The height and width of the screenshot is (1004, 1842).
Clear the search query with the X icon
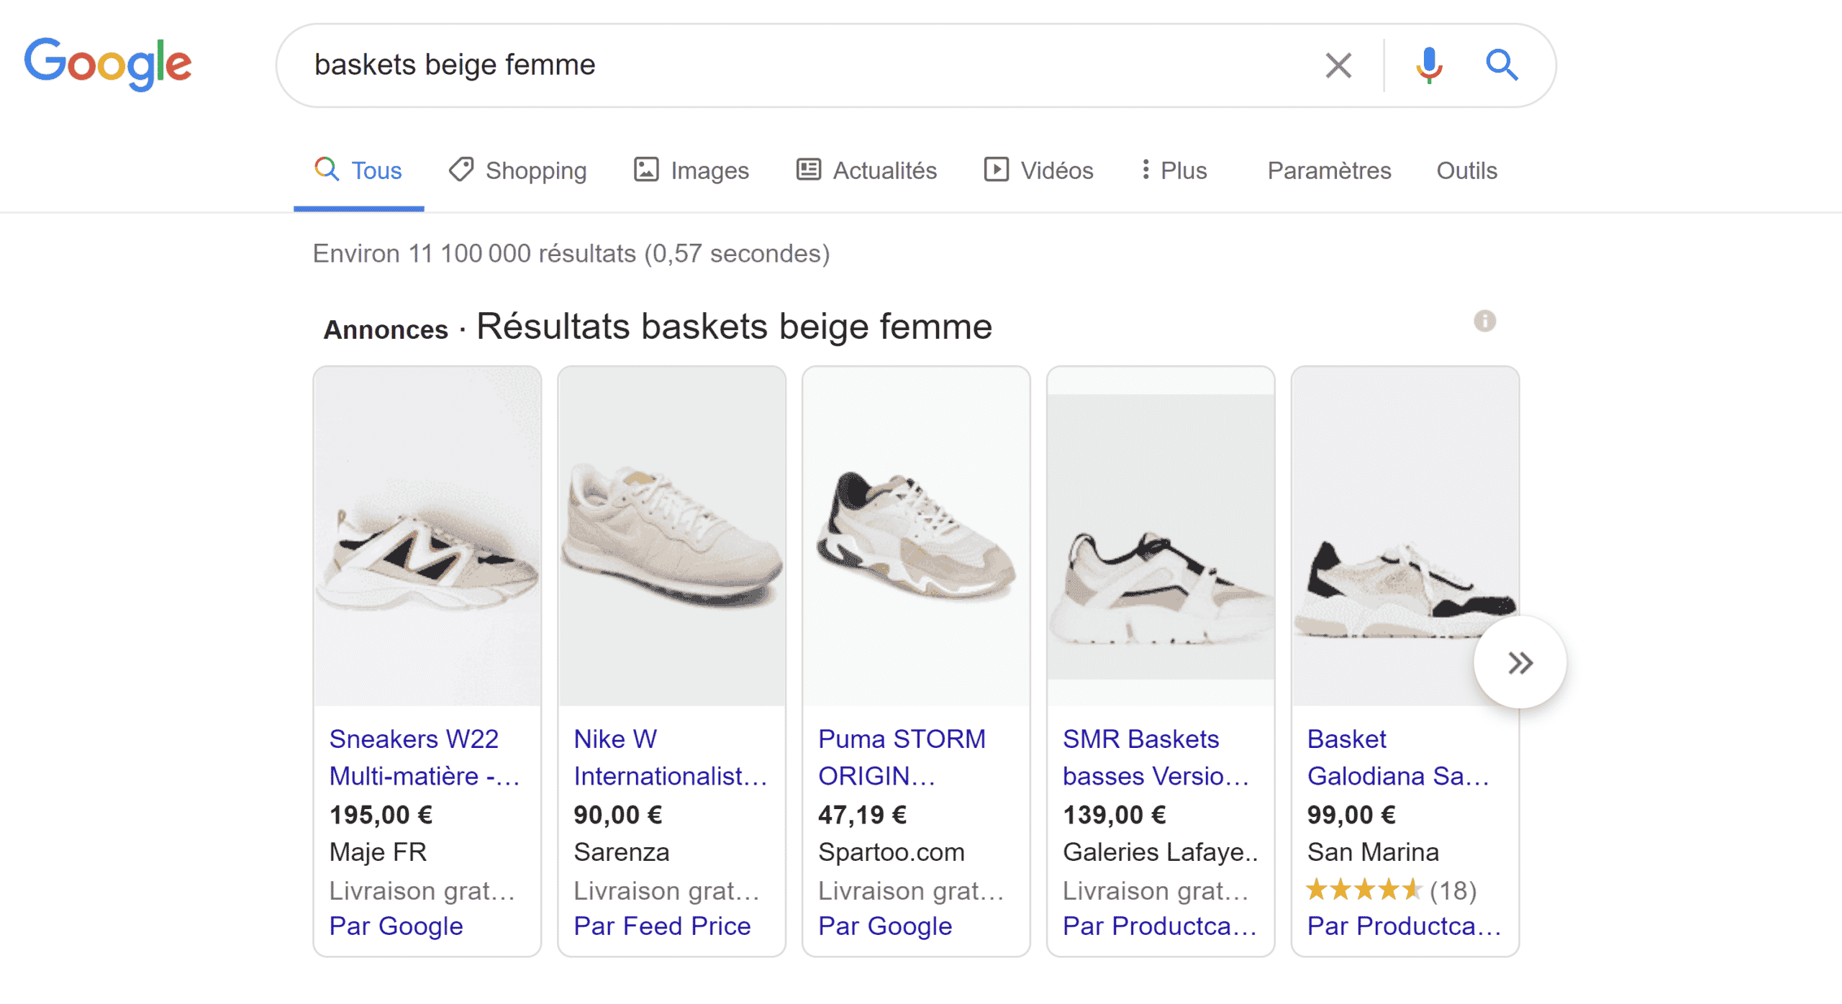pos(1338,65)
